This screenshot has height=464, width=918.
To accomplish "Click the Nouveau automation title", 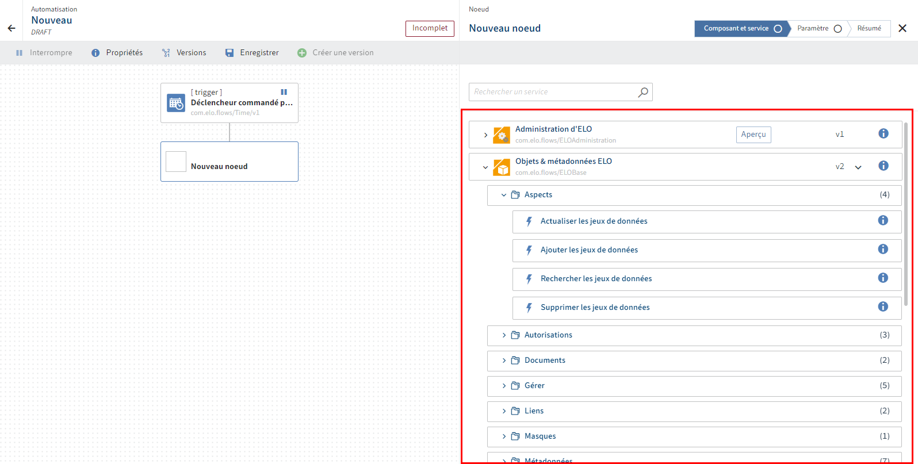I will click(x=52, y=20).
